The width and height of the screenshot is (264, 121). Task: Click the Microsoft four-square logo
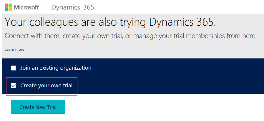pyautogui.click(x=8, y=7)
